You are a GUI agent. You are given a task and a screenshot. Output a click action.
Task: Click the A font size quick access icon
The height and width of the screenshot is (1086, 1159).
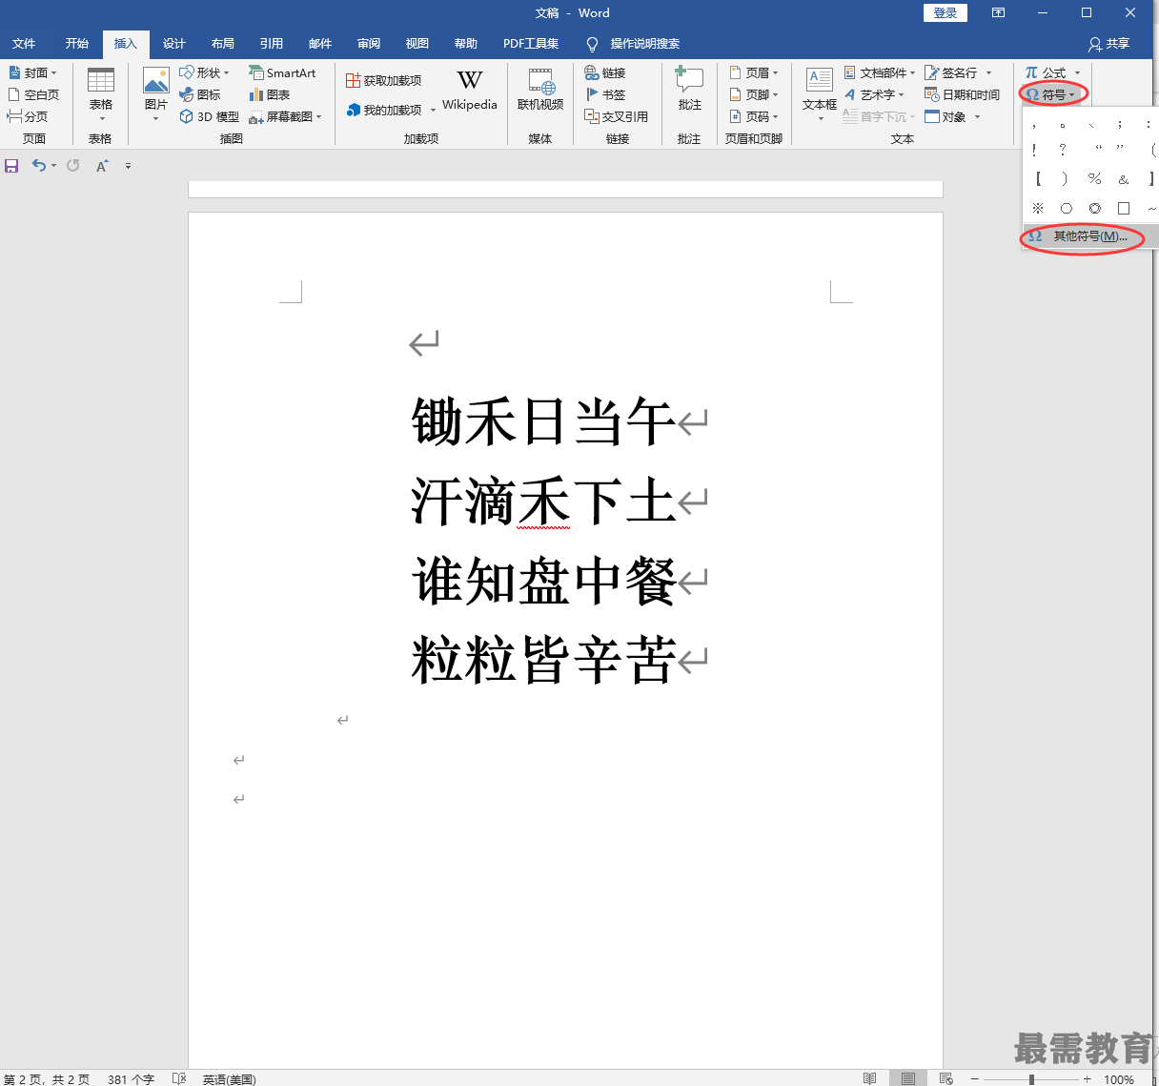[x=102, y=166]
